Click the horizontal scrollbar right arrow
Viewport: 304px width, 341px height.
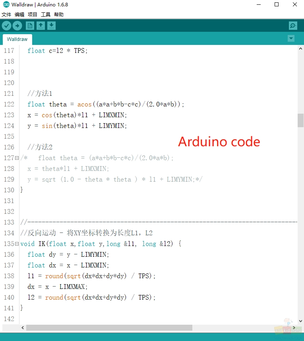click(x=294, y=327)
